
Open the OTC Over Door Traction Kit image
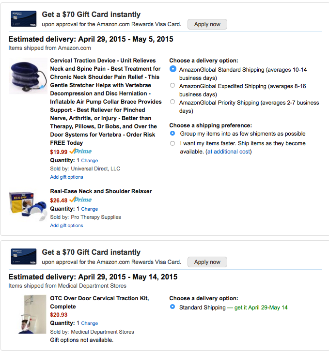(27, 314)
